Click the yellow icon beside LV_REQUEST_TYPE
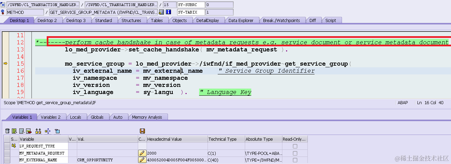Screen dimensions: 451x164 [14, 146]
